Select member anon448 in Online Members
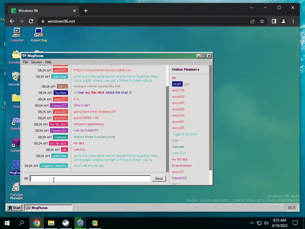Screen dimensions: 305x229 tap(178, 115)
